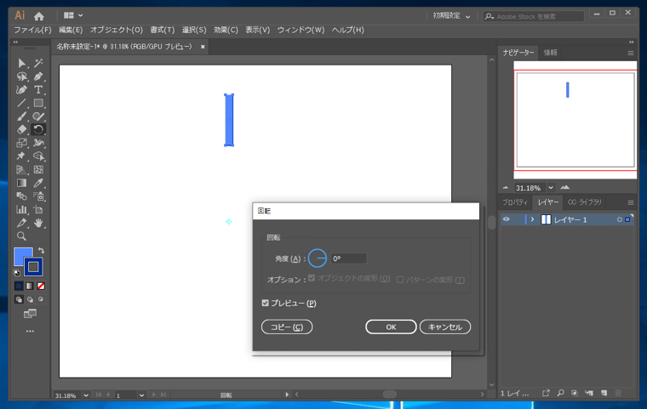Image resolution: width=647 pixels, height=409 pixels.
Task: Select the Pen tool
Action: (x=39, y=77)
